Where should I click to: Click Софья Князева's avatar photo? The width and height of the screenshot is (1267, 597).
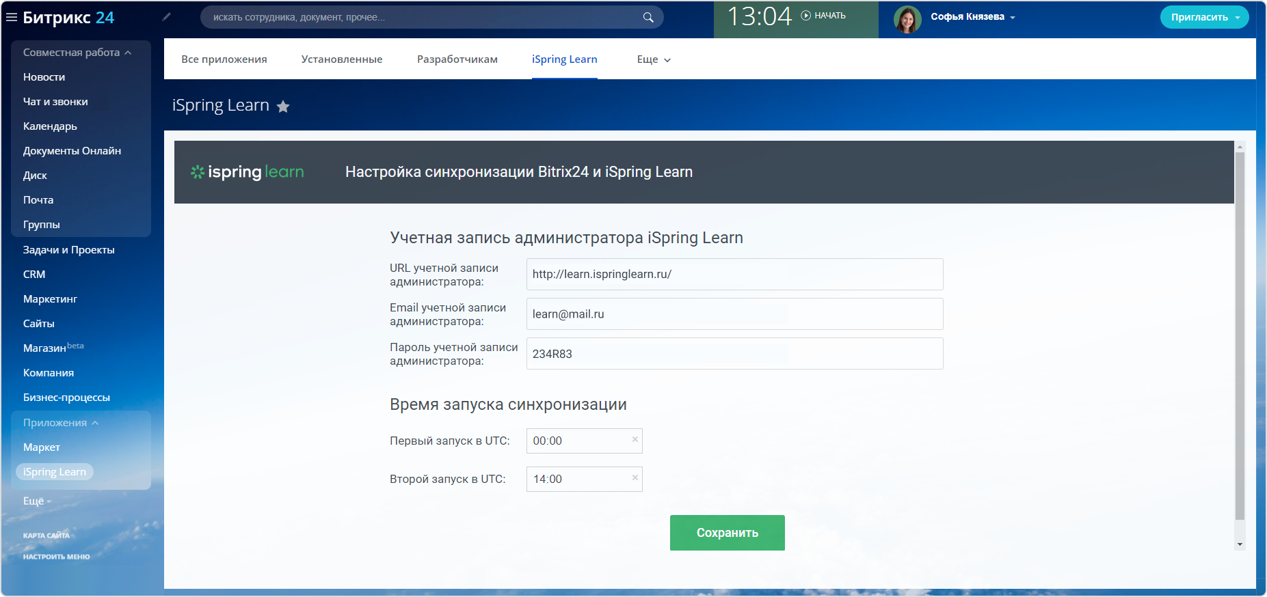[907, 19]
